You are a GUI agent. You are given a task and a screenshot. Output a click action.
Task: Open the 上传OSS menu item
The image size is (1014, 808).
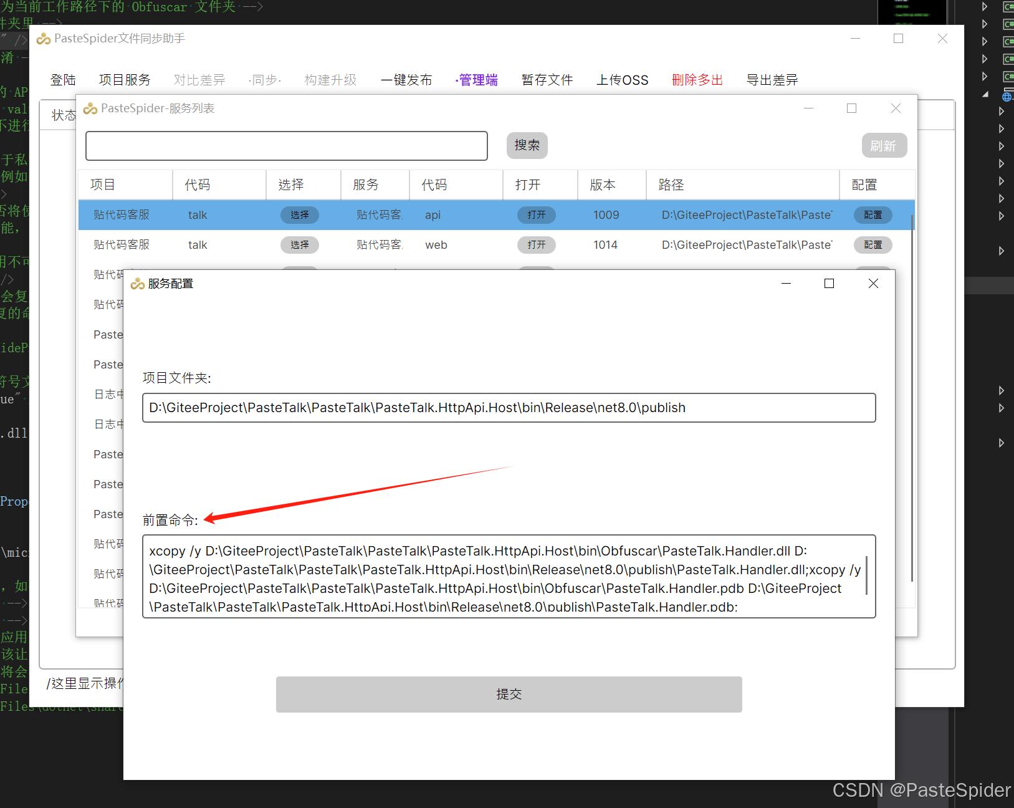[x=622, y=80]
